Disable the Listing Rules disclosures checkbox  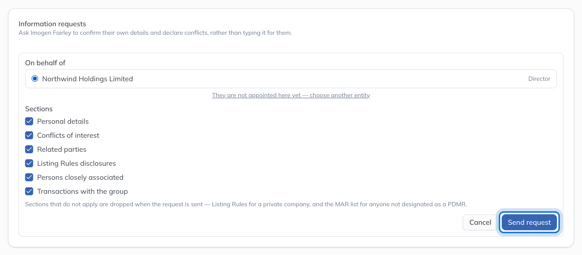(29, 163)
